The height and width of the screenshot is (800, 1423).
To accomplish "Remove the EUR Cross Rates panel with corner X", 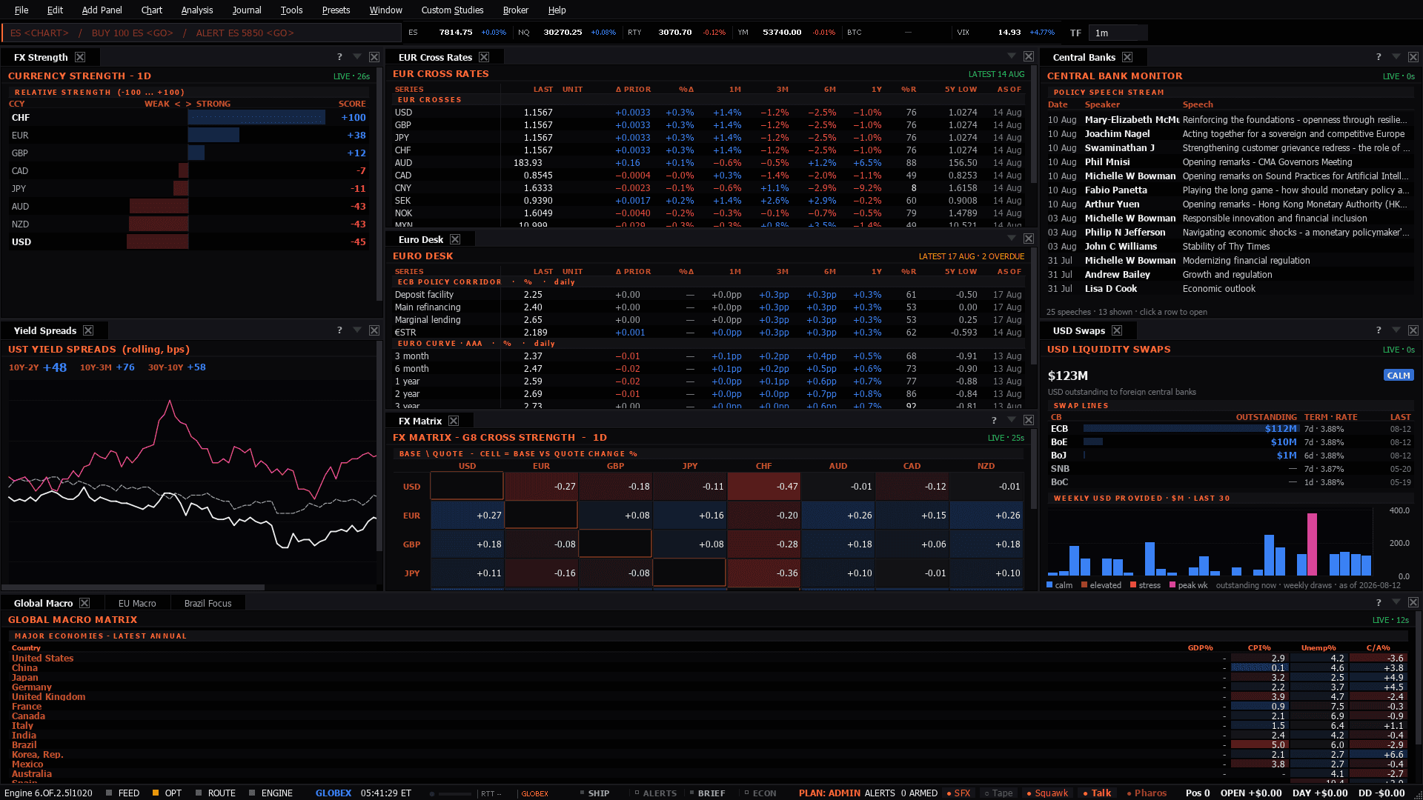I will click(x=1029, y=56).
